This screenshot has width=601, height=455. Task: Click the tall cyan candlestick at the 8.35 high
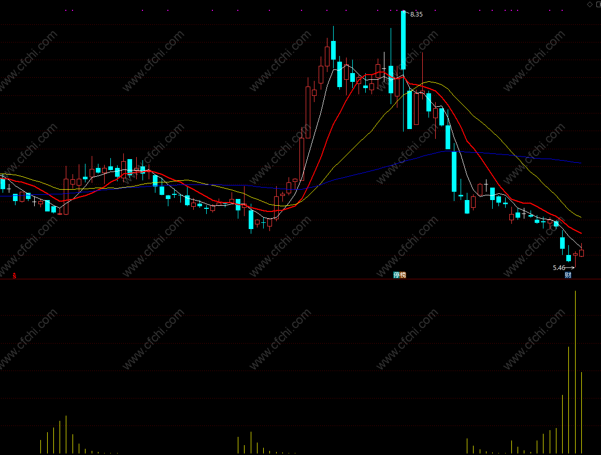[x=403, y=40]
